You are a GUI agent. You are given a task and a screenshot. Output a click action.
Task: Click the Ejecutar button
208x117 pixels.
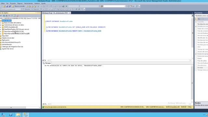(26, 9)
